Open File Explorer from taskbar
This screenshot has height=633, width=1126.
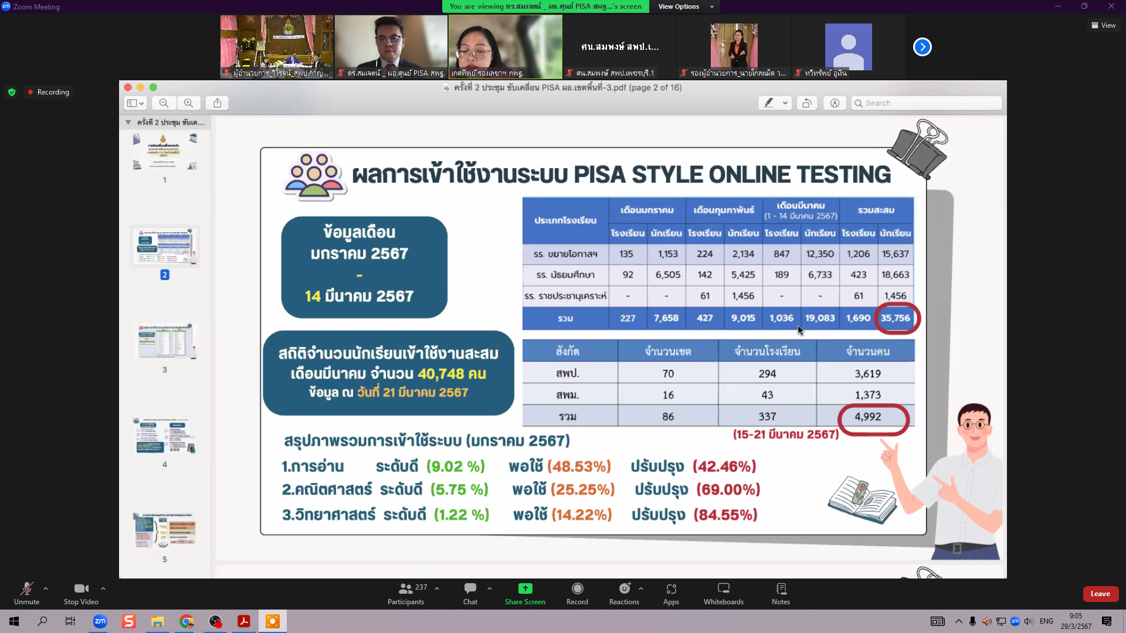click(157, 621)
